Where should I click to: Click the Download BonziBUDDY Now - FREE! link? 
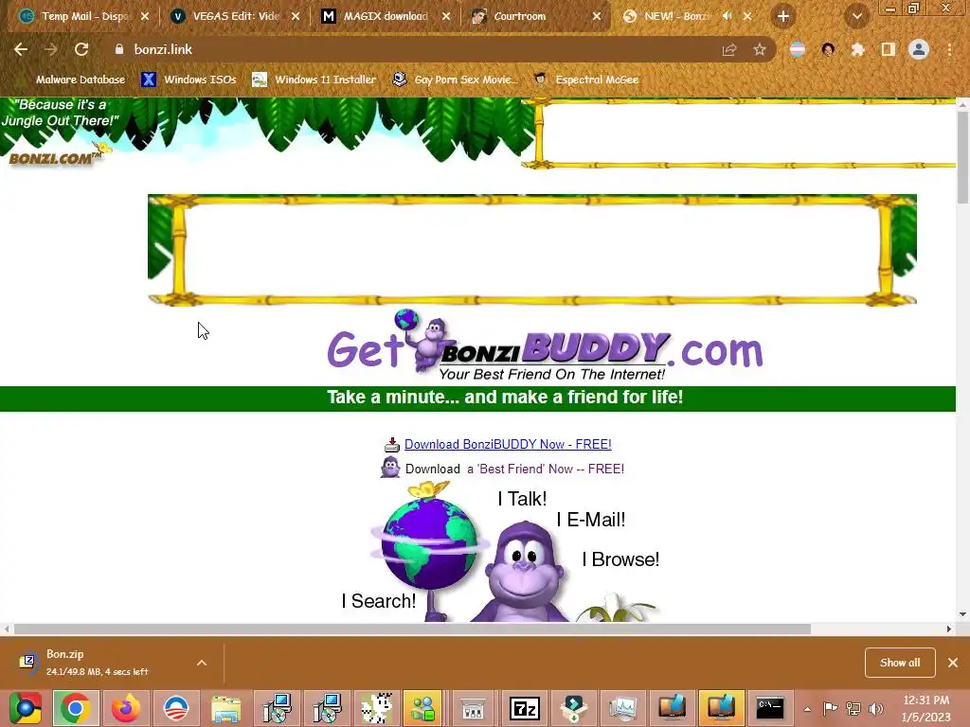tap(508, 445)
